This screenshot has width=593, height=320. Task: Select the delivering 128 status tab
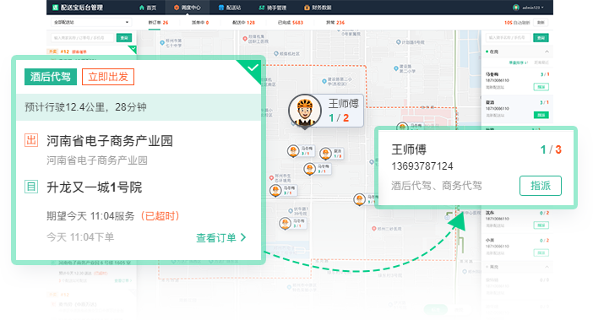243,23
